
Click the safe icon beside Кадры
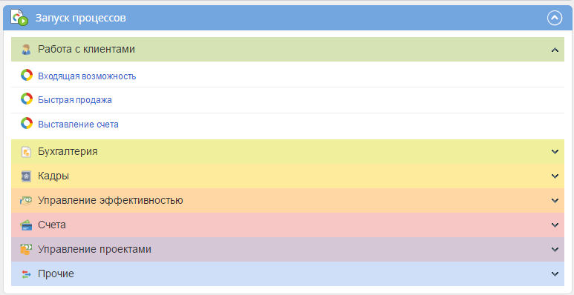click(x=26, y=176)
